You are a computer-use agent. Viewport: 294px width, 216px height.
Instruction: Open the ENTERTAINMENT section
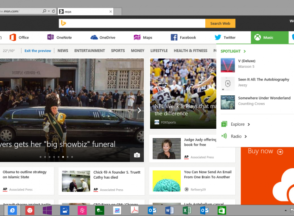(90, 51)
